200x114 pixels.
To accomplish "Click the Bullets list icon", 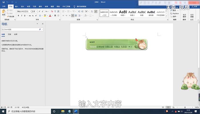I will click(x=63, y=11).
